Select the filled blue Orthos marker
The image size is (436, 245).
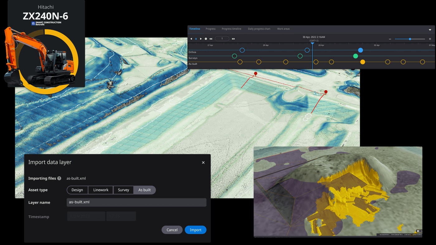[360, 50]
